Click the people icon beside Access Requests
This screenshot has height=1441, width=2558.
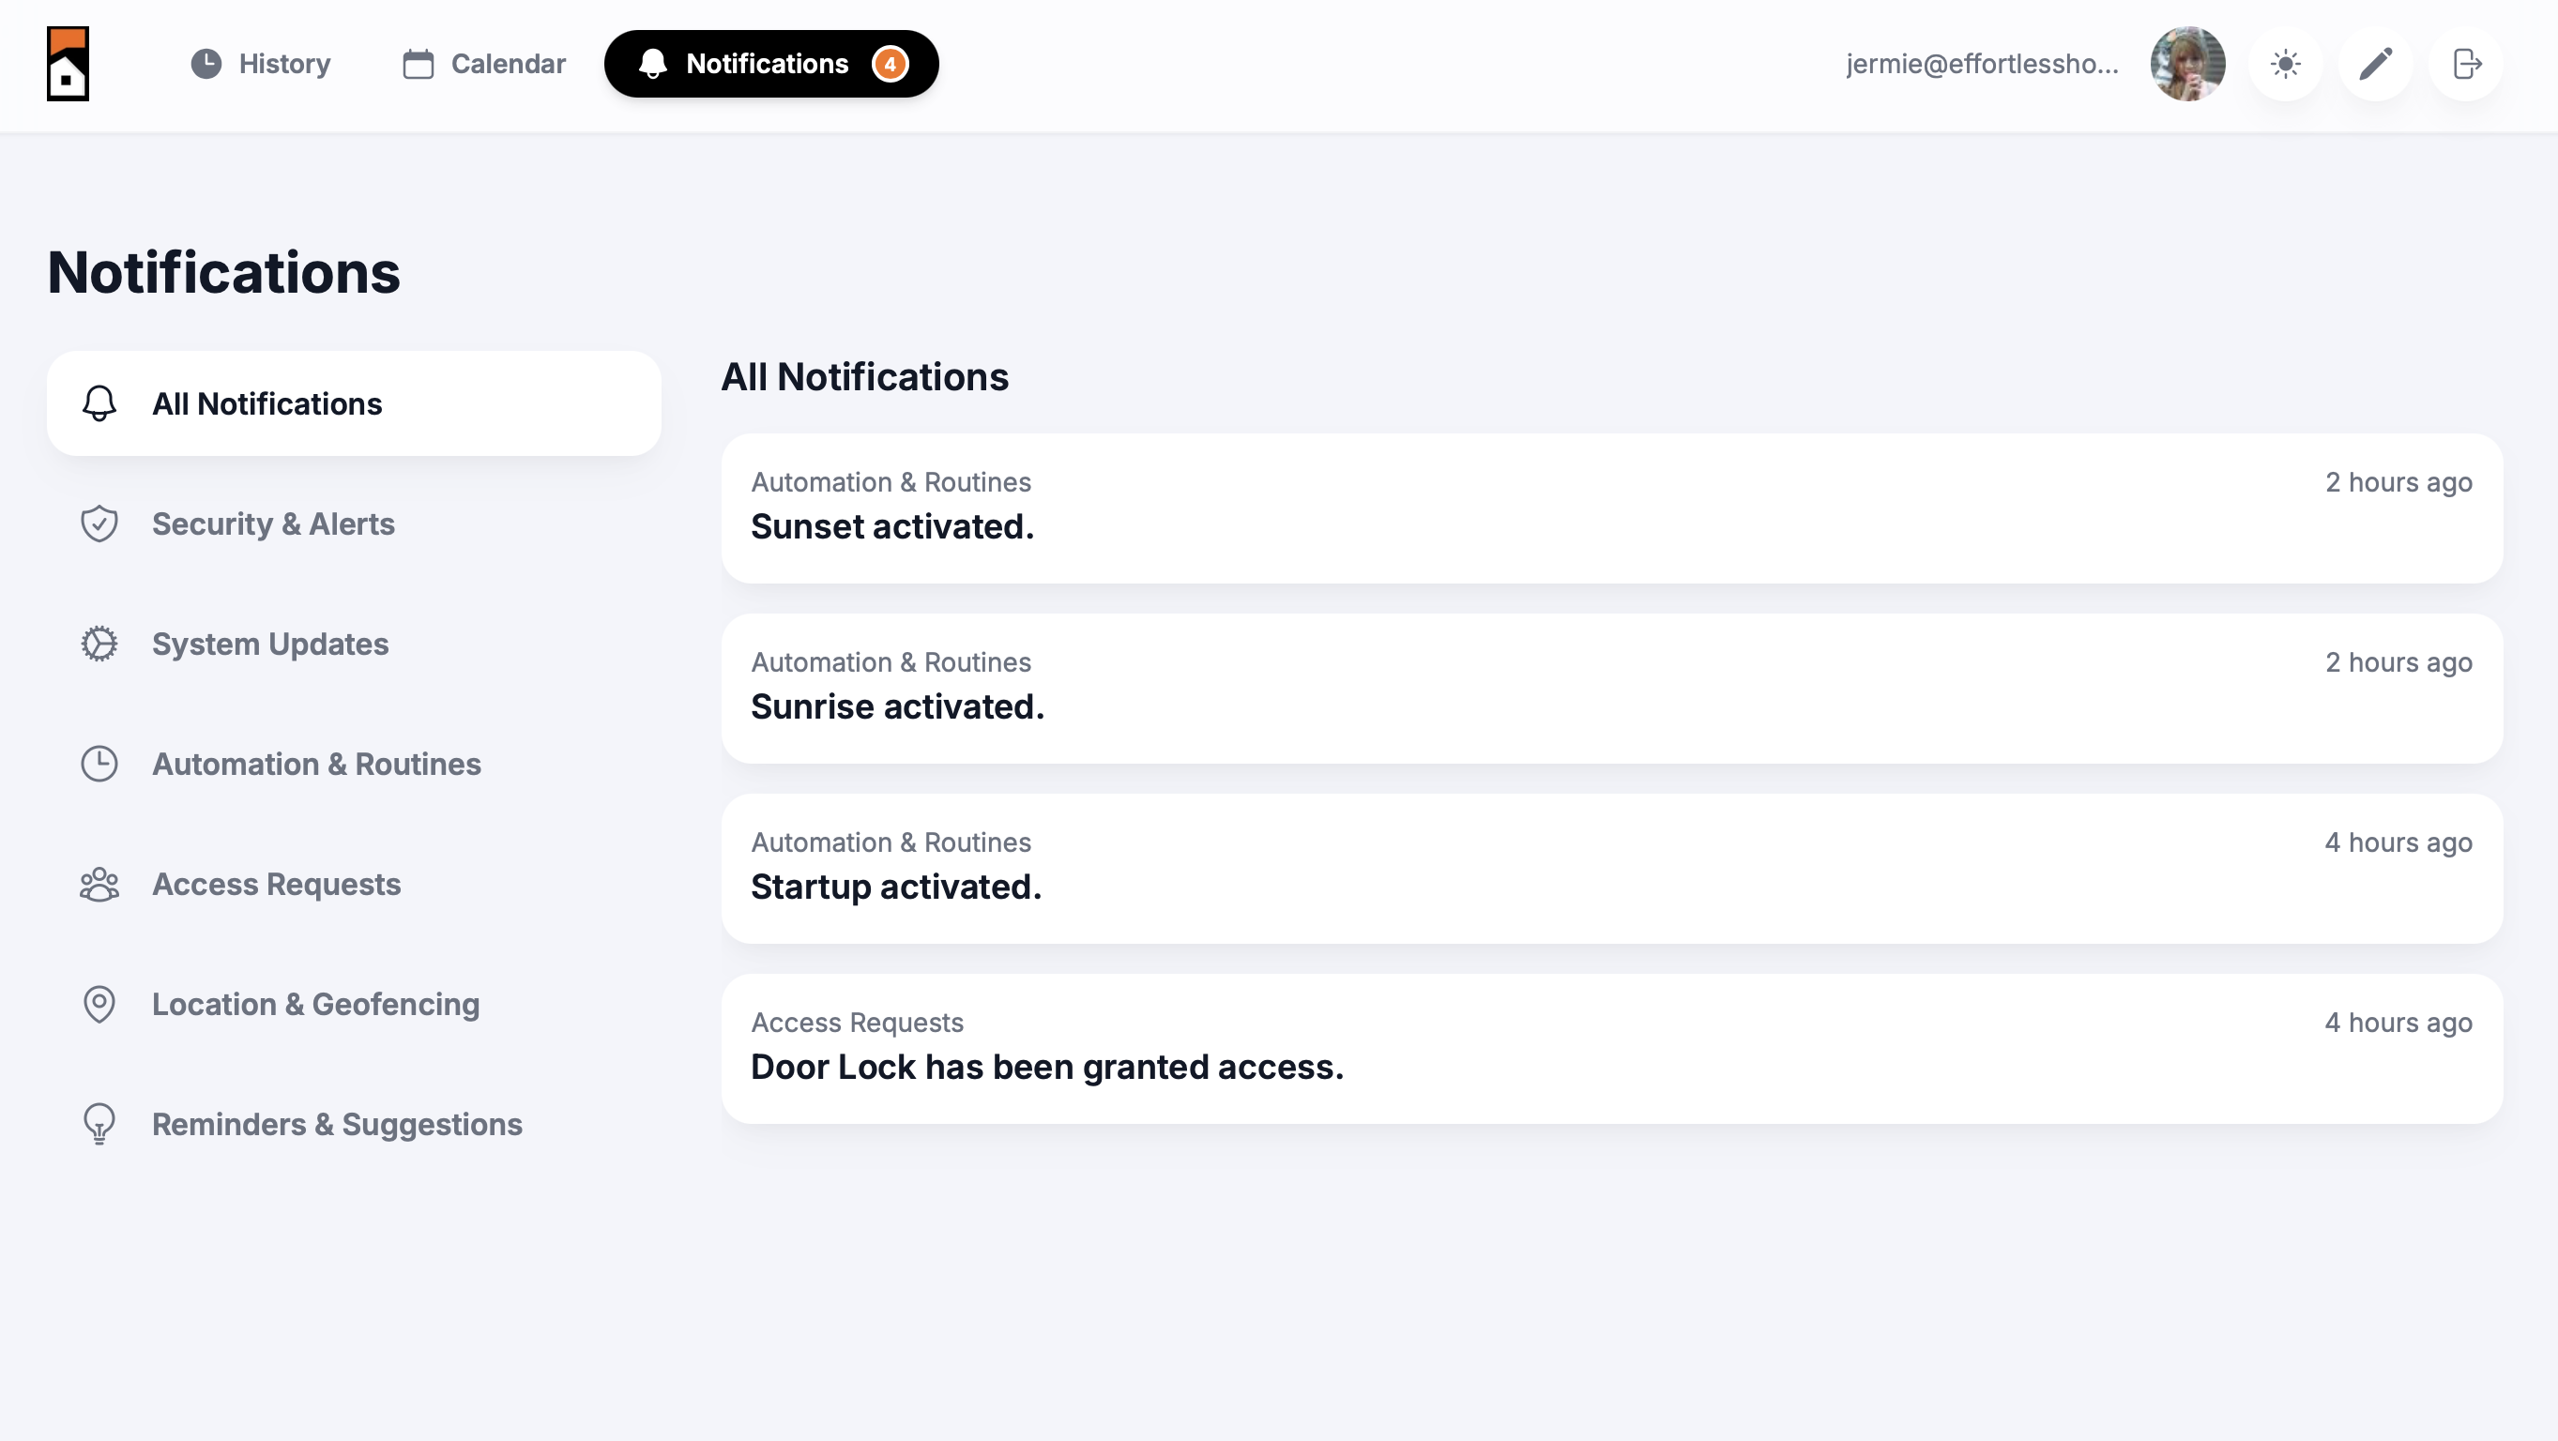(x=99, y=884)
